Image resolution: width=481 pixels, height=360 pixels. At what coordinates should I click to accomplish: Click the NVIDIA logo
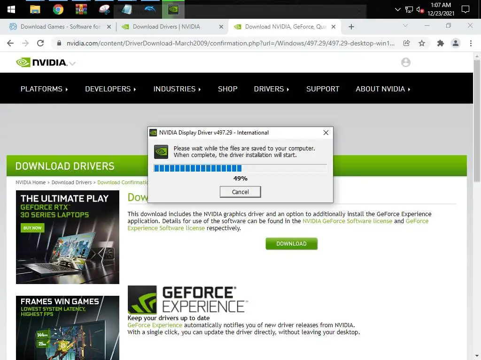(41, 62)
